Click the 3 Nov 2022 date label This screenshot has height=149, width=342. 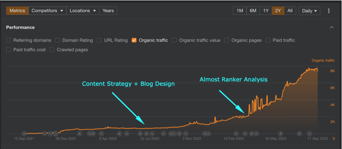192,138
